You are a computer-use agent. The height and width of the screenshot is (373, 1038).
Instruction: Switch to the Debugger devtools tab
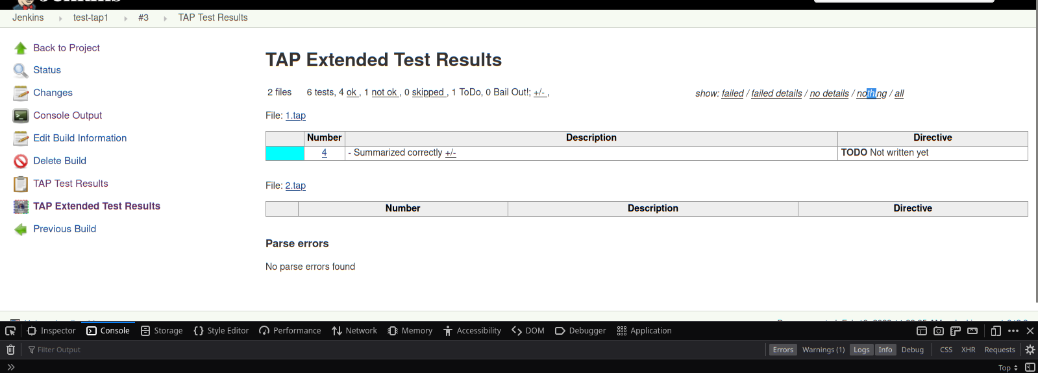tap(580, 331)
